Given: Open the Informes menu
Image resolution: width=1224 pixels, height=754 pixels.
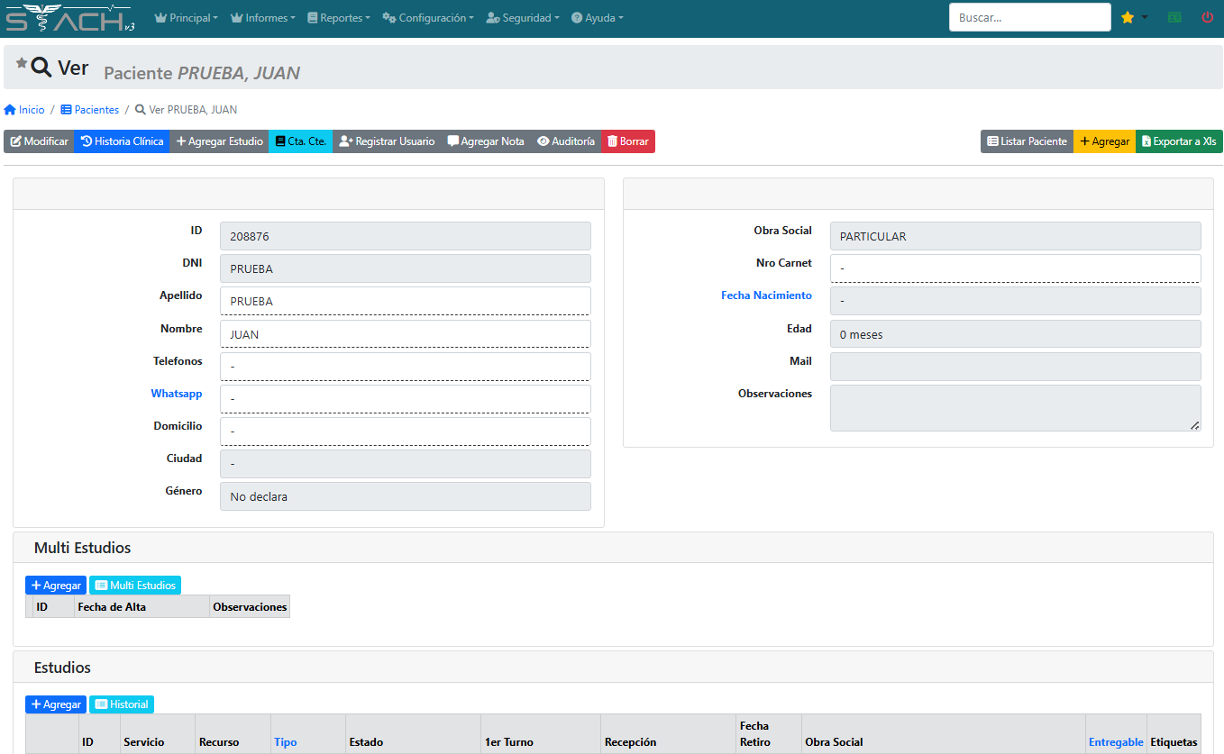Looking at the screenshot, I should 264,18.
